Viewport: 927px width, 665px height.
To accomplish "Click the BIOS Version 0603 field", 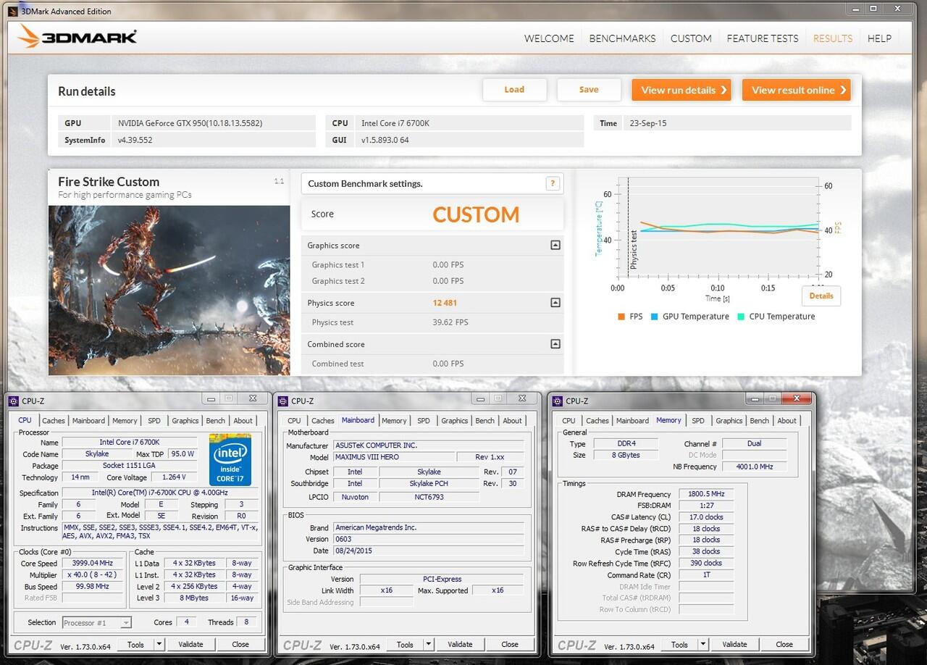I will (428, 539).
